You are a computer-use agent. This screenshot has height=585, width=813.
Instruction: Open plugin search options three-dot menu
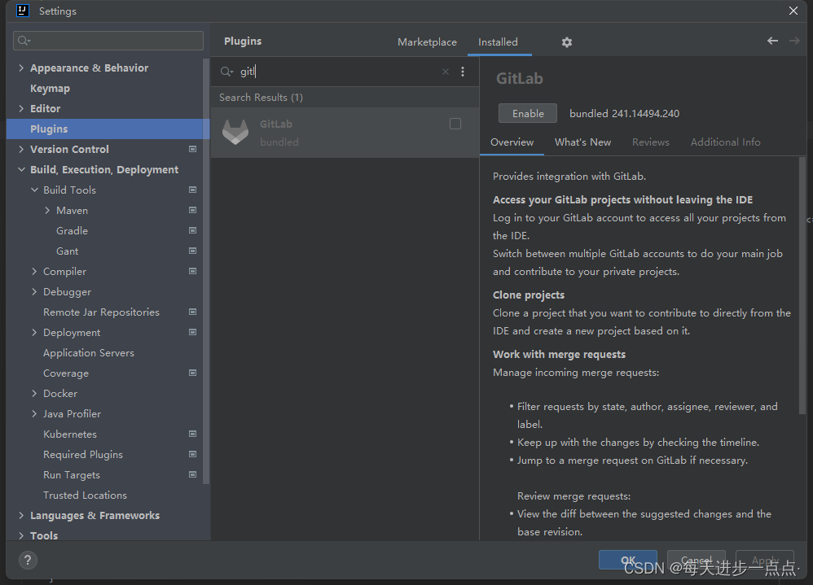tap(463, 72)
